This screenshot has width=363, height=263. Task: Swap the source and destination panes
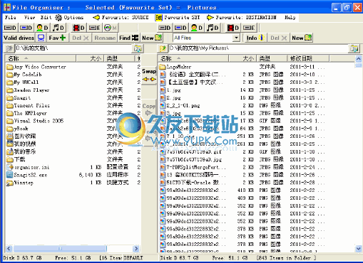[149, 75]
